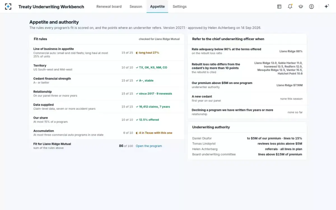Click the 'checked for Llano Ridge Mutual' note
Image resolution: width=336 pixels, height=210 pixels.
[x=159, y=39]
